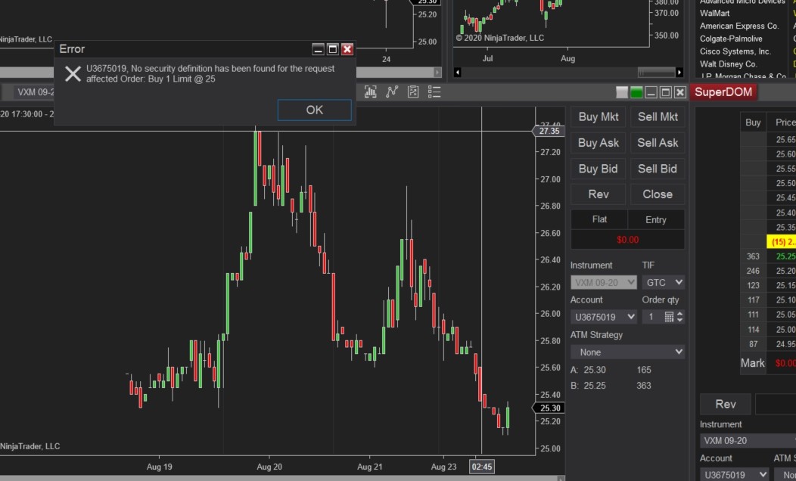Screen dimensions: 796x481
Task: Click the Sell Ask button
Action: click(x=658, y=143)
